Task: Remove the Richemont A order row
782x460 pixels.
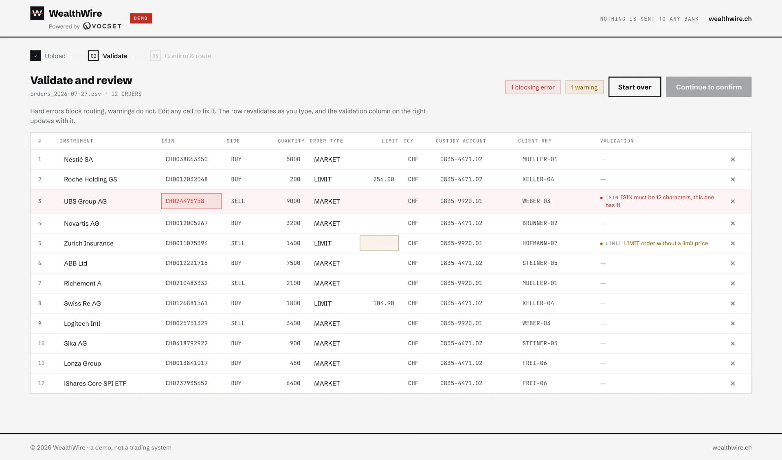Action: [733, 283]
